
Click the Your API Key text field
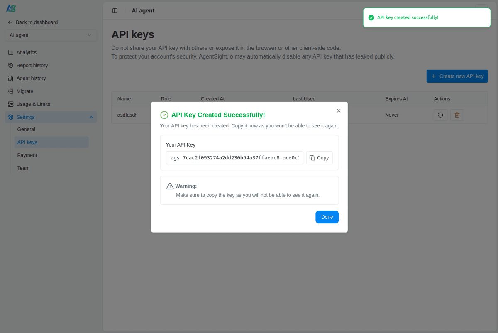(x=234, y=158)
